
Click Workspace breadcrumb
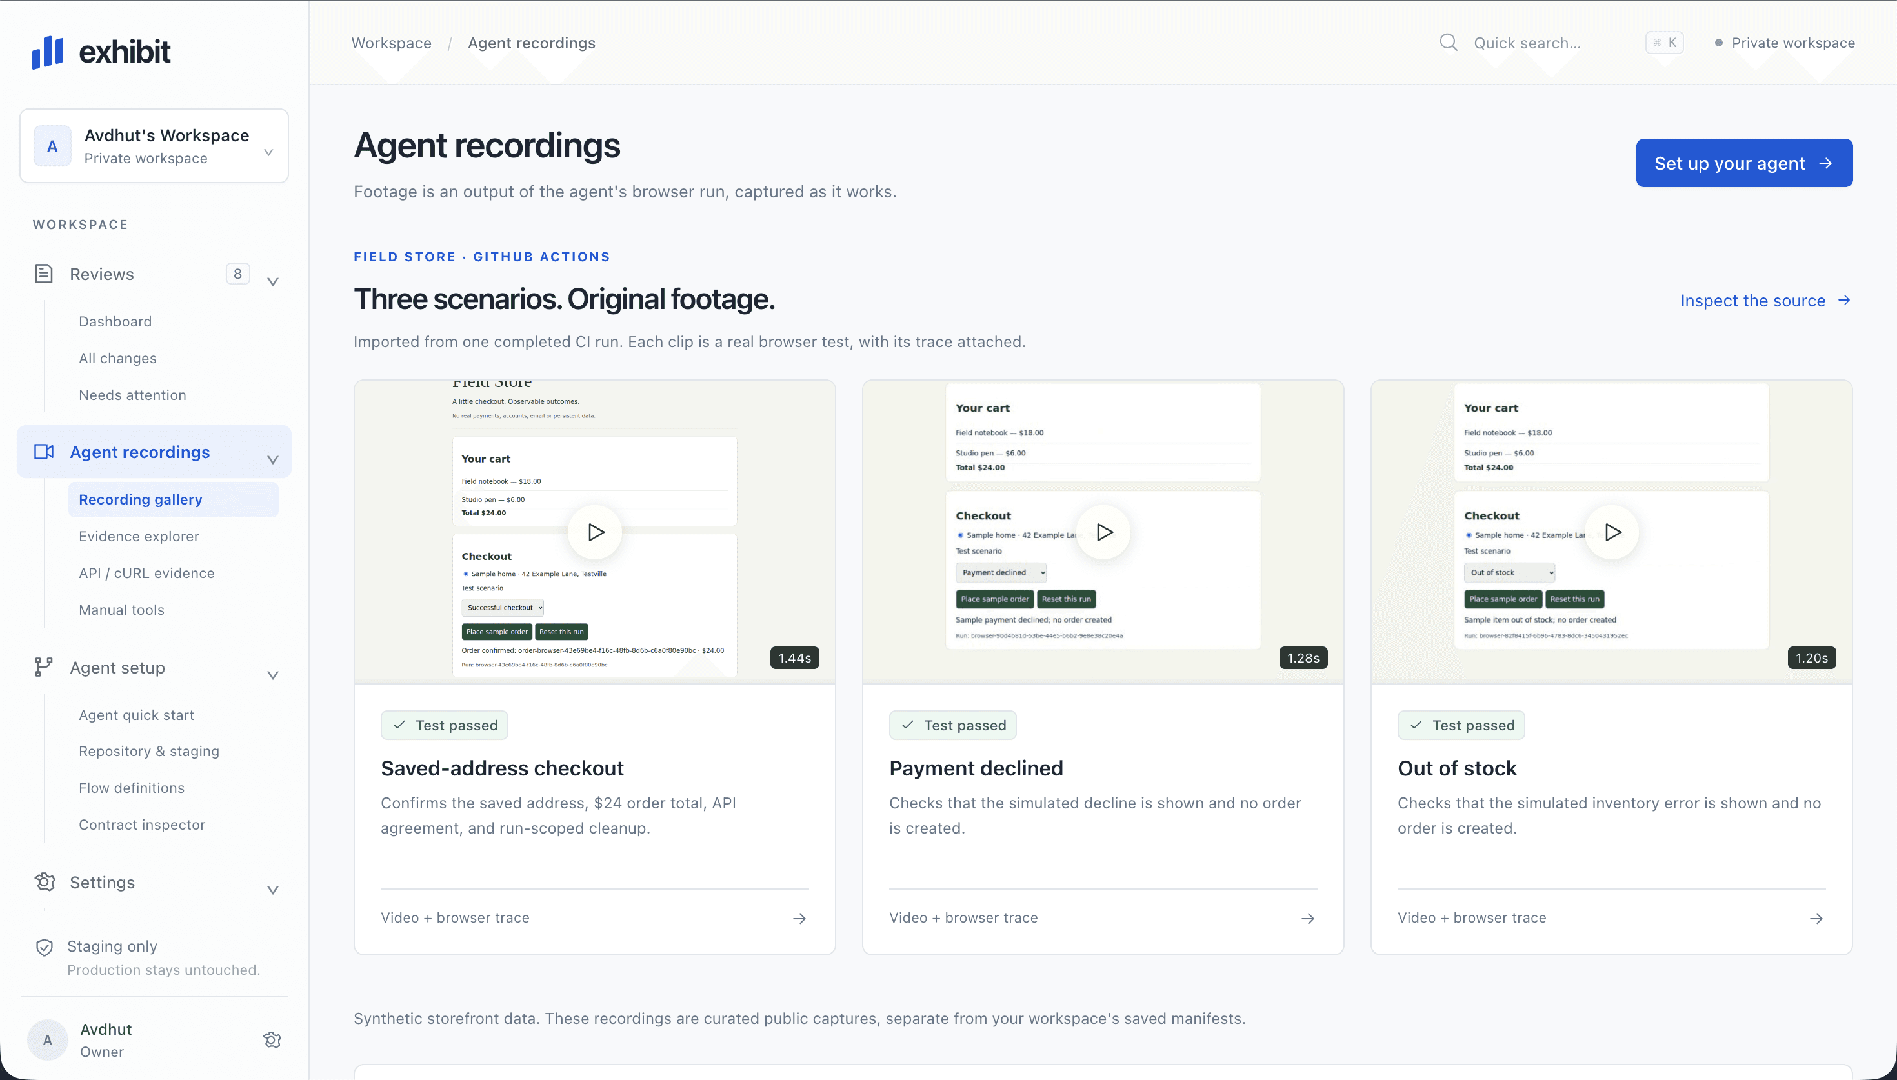pos(392,43)
